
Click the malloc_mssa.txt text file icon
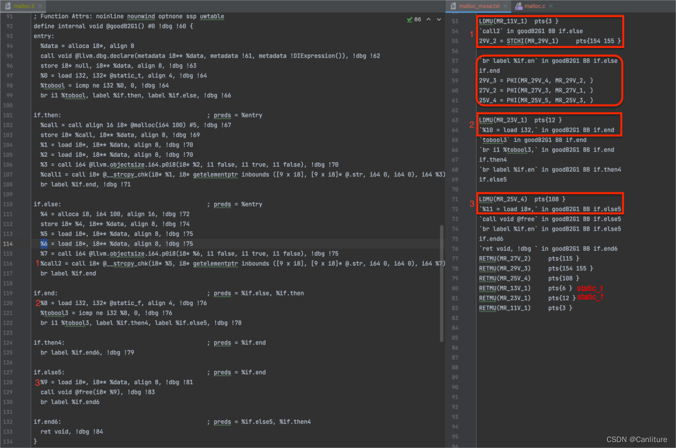[x=453, y=6]
